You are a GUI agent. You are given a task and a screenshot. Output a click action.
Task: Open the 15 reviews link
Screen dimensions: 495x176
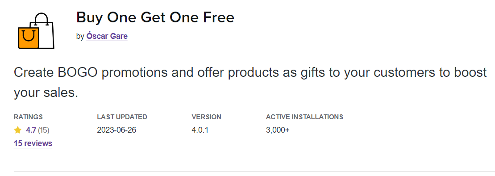(33, 143)
